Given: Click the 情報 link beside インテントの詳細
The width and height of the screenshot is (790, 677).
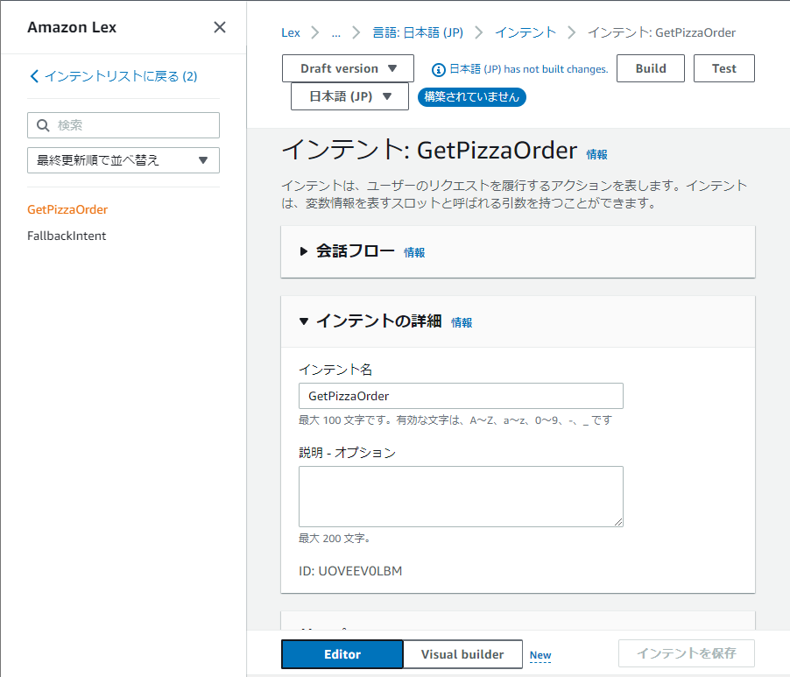Looking at the screenshot, I should pos(462,321).
